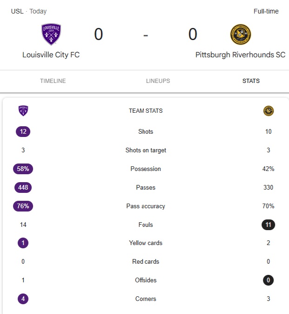Open Pittsburgh Riverhounds SC team name link
Image resolution: width=289 pixels, height=314 pixels.
[240, 55]
